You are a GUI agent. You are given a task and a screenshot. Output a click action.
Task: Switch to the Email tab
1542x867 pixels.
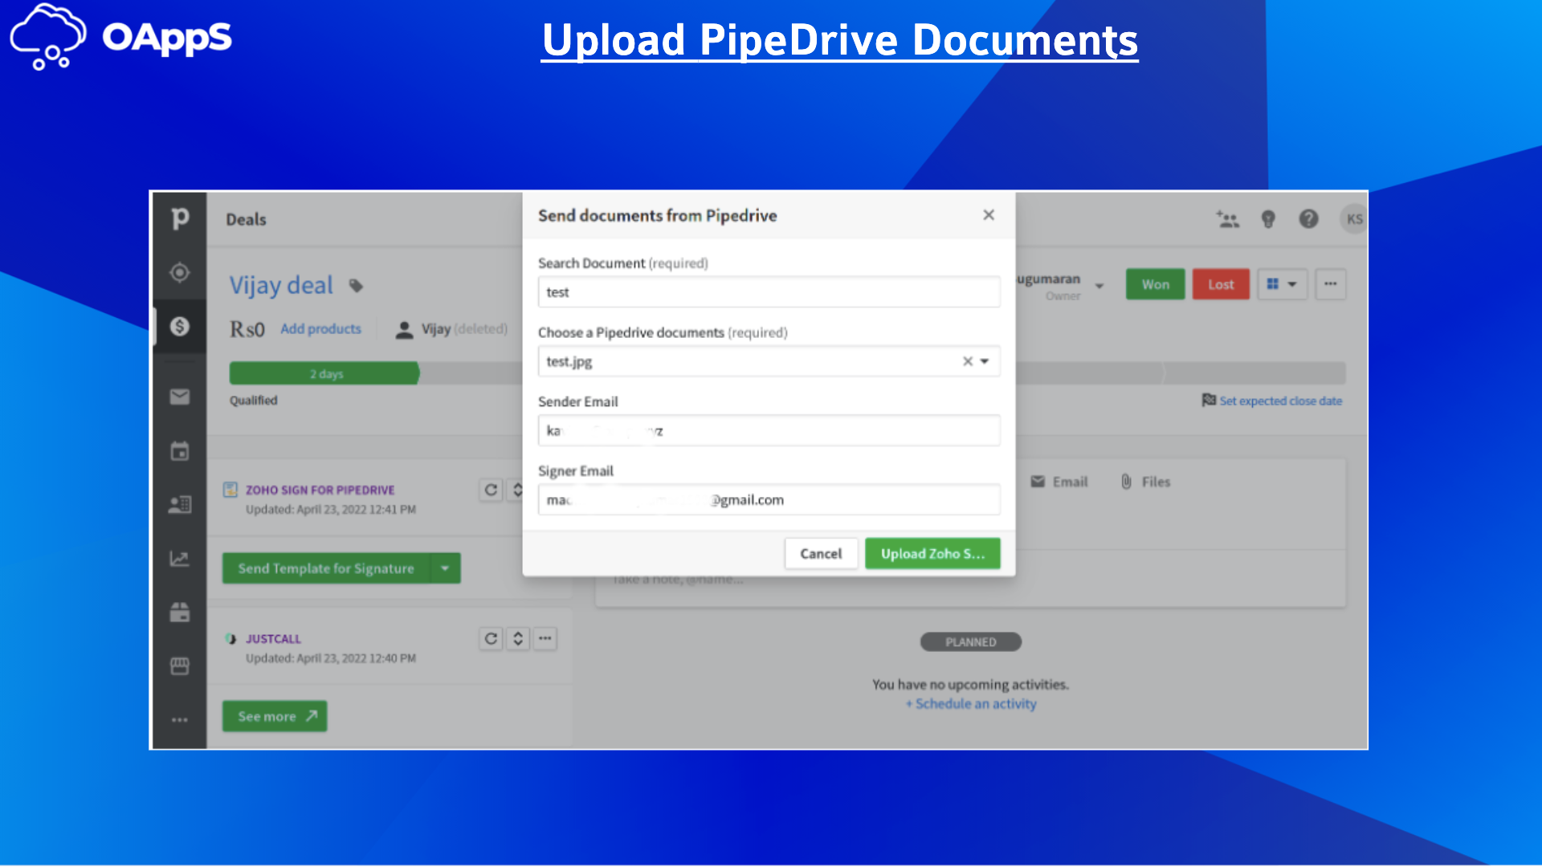tap(1059, 482)
